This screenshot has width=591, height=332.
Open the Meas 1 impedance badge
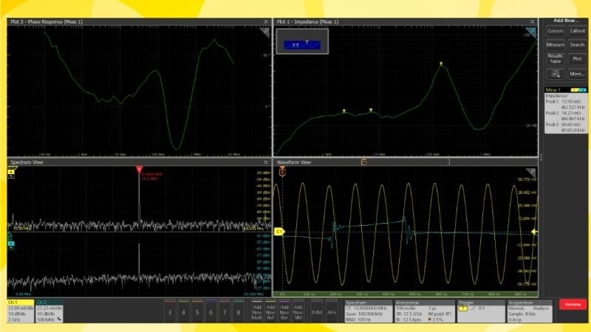[x=566, y=110]
